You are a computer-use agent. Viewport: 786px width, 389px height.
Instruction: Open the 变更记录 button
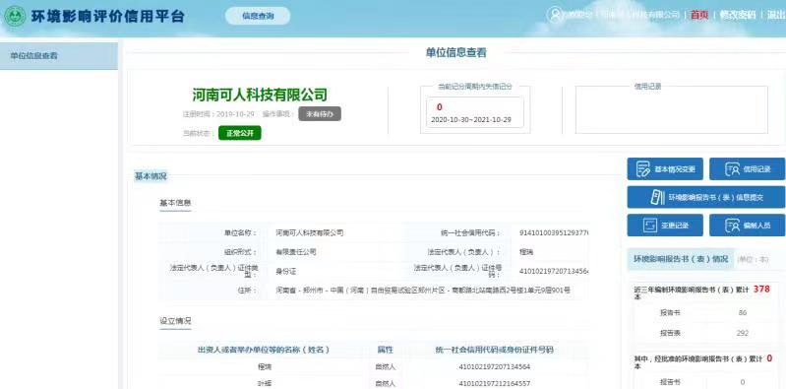tap(665, 226)
